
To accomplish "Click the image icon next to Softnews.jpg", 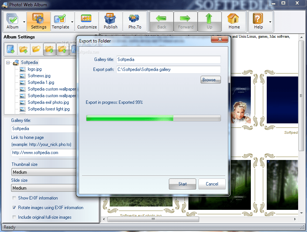I will point(23,76).
